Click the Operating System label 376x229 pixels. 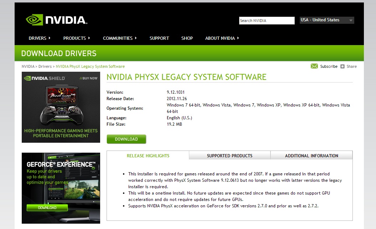click(125, 108)
